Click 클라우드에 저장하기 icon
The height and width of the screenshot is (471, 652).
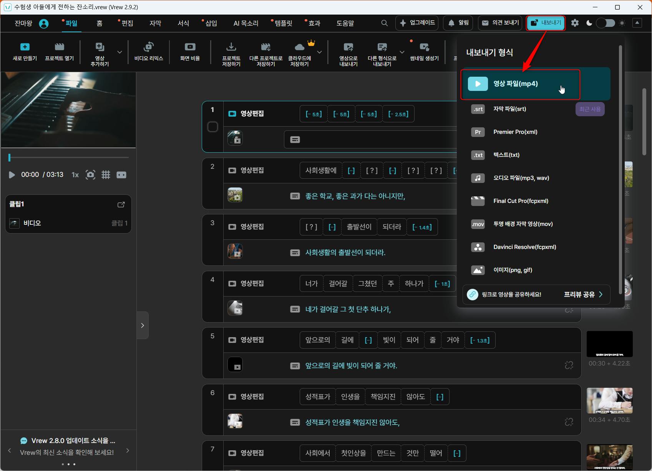coord(300,47)
